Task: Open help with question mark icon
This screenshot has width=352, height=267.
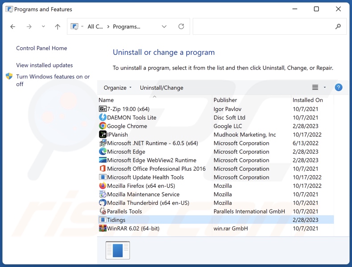Action: tap(339, 87)
